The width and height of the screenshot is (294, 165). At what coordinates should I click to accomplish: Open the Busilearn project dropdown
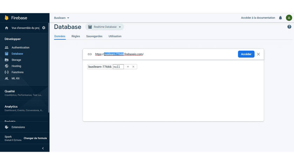point(62,18)
